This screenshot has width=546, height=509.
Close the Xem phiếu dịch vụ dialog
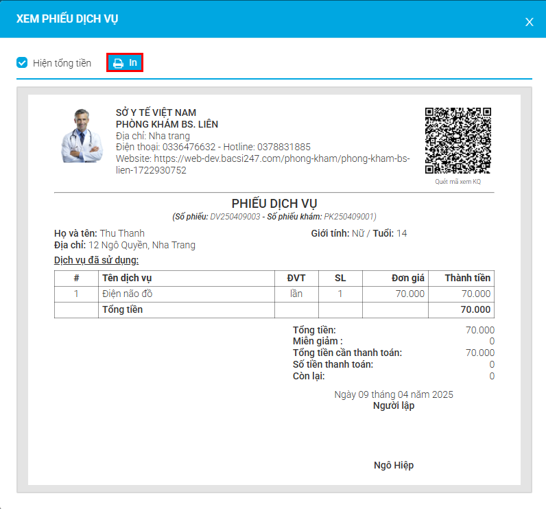click(x=530, y=22)
